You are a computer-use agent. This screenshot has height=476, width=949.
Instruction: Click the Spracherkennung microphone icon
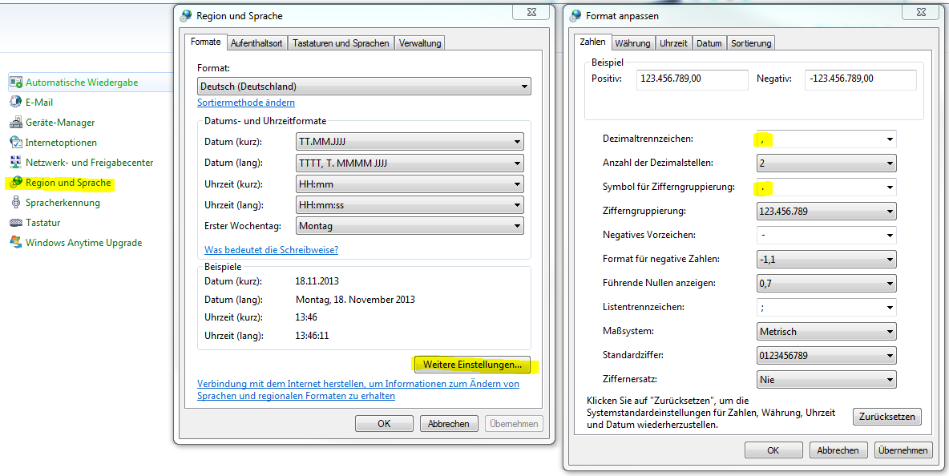click(16, 203)
